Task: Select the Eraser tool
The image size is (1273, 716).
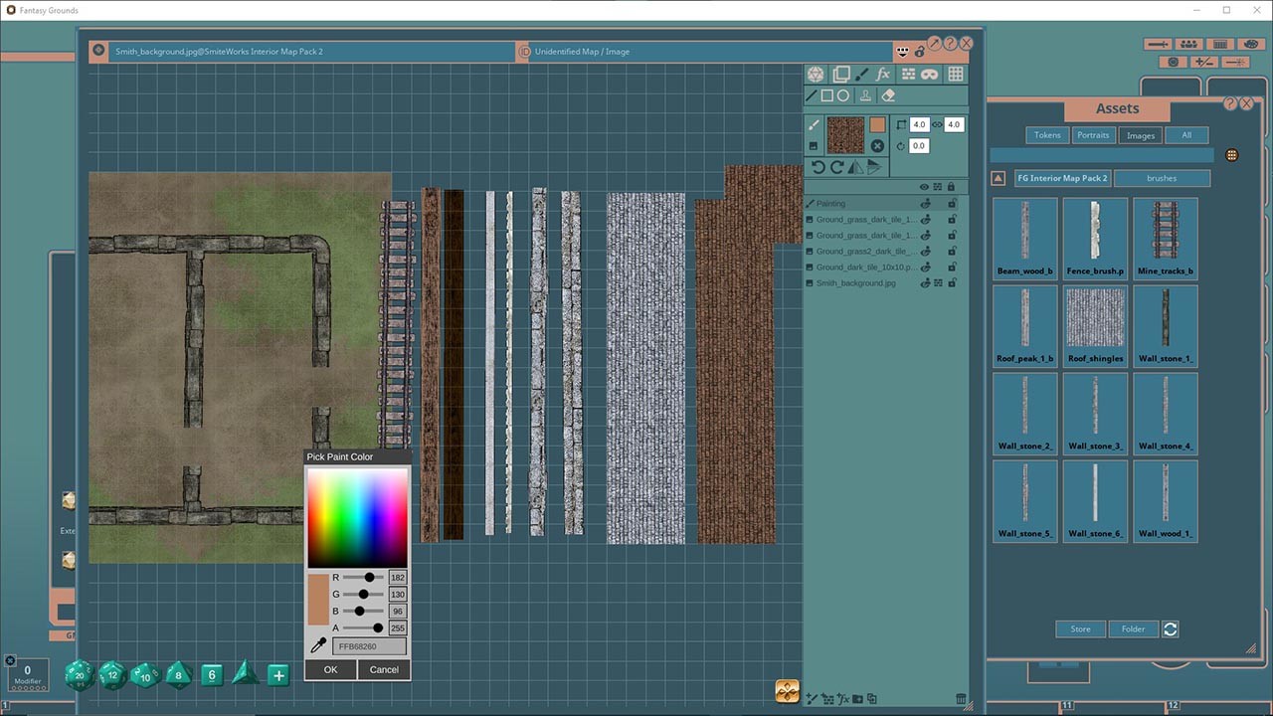Action: tap(888, 96)
